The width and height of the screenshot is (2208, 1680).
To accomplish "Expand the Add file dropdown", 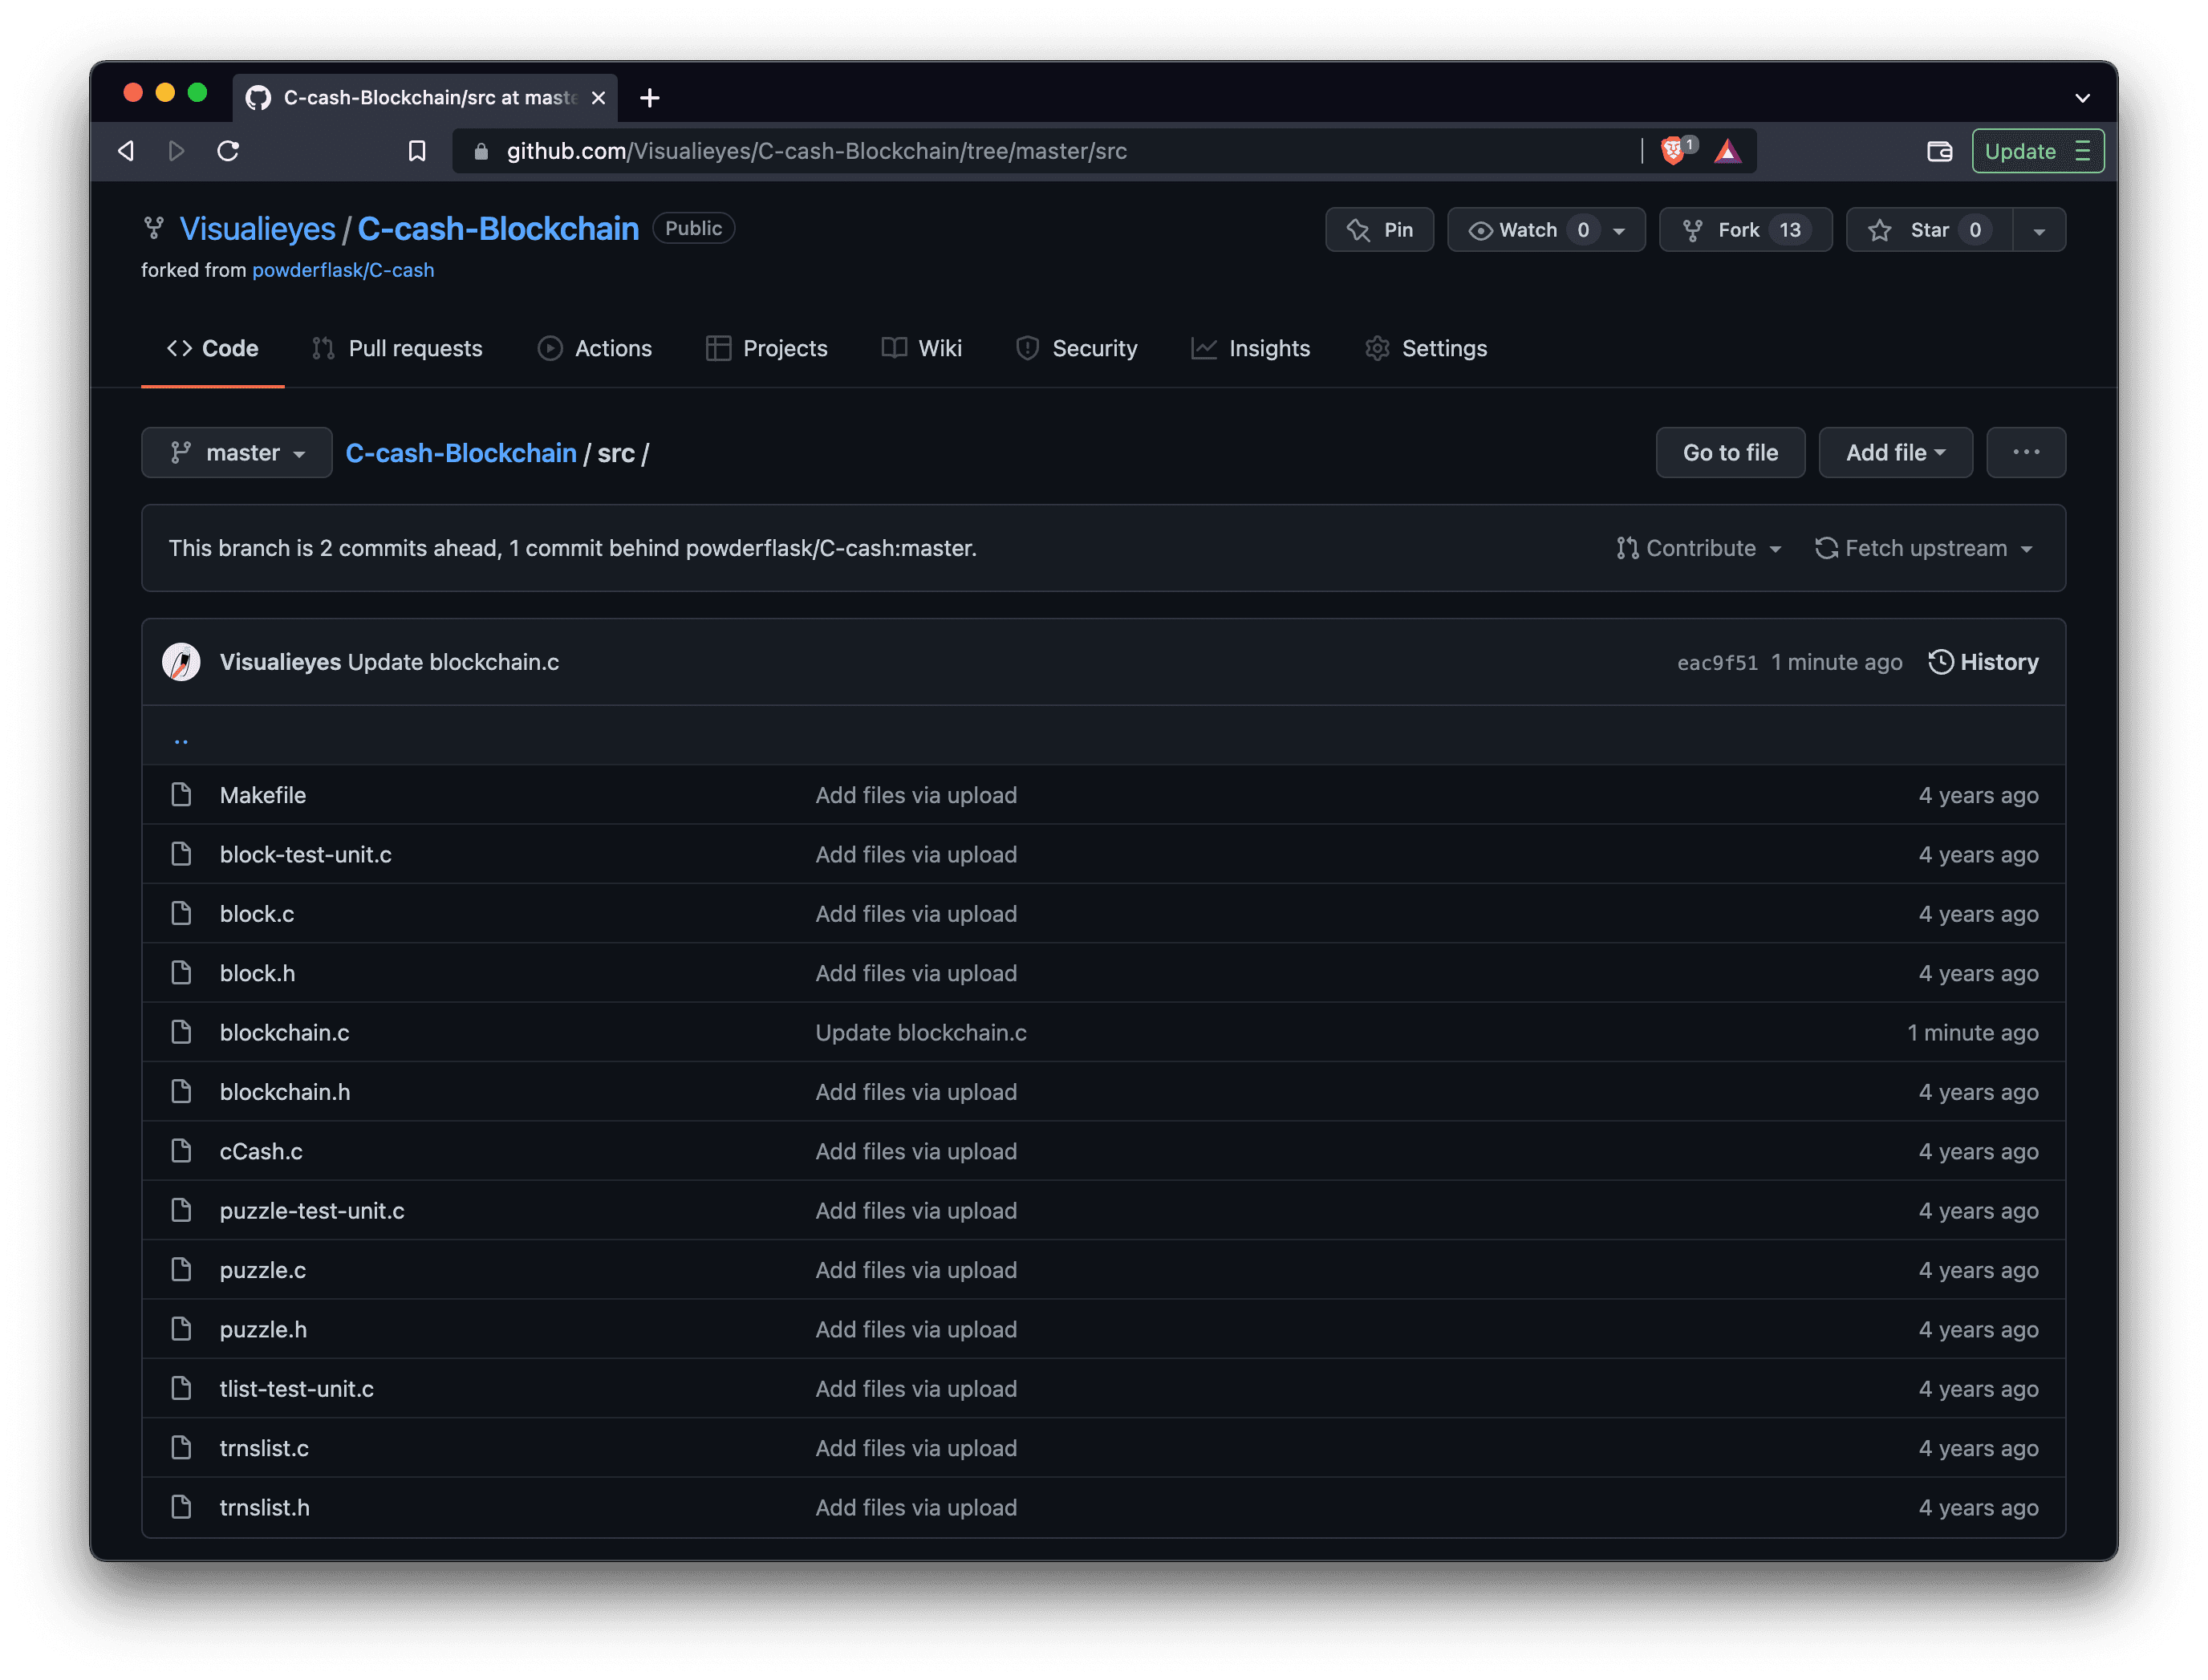I will 1895,453.
